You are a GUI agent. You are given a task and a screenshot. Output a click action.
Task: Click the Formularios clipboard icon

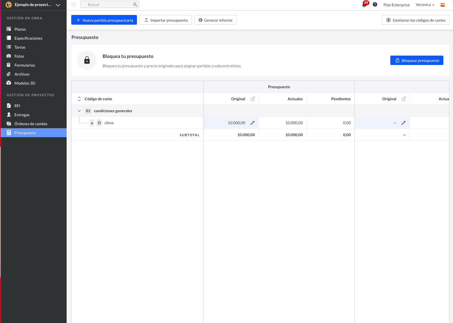[x=9, y=65]
